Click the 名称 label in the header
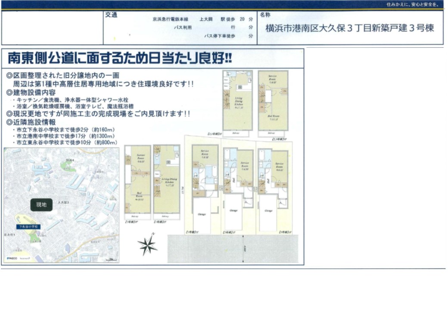 [265, 15]
